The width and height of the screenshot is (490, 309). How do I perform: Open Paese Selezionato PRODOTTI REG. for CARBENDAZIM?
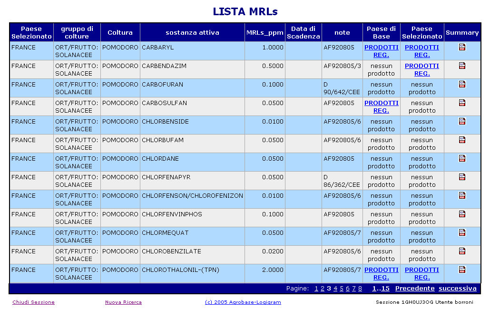click(421, 69)
